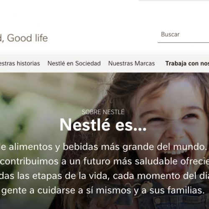Image resolution: width=209 pixels, height=209 pixels.
Task: Click the line ending with sus familias
Action: click(103, 190)
